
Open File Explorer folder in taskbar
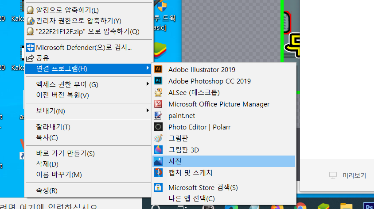(x=346, y=206)
